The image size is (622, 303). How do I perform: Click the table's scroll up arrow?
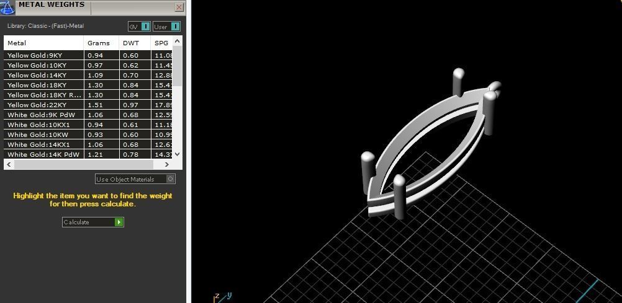(178, 41)
